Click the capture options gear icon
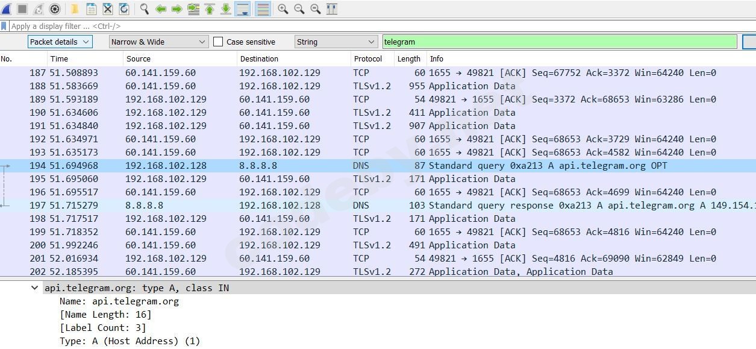 (x=55, y=9)
